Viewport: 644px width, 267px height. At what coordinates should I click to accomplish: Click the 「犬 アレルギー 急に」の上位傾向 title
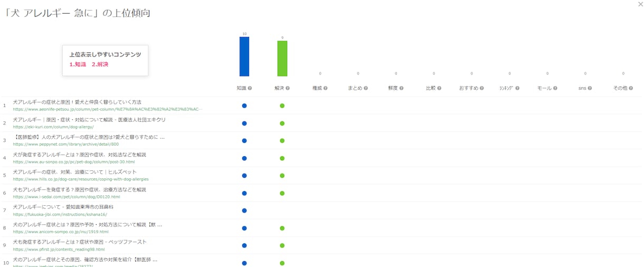click(x=77, y=14)
